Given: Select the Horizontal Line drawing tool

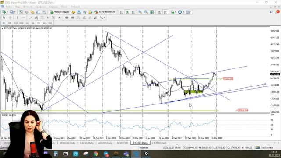Looking at the screenshot, I should [23, 18].
